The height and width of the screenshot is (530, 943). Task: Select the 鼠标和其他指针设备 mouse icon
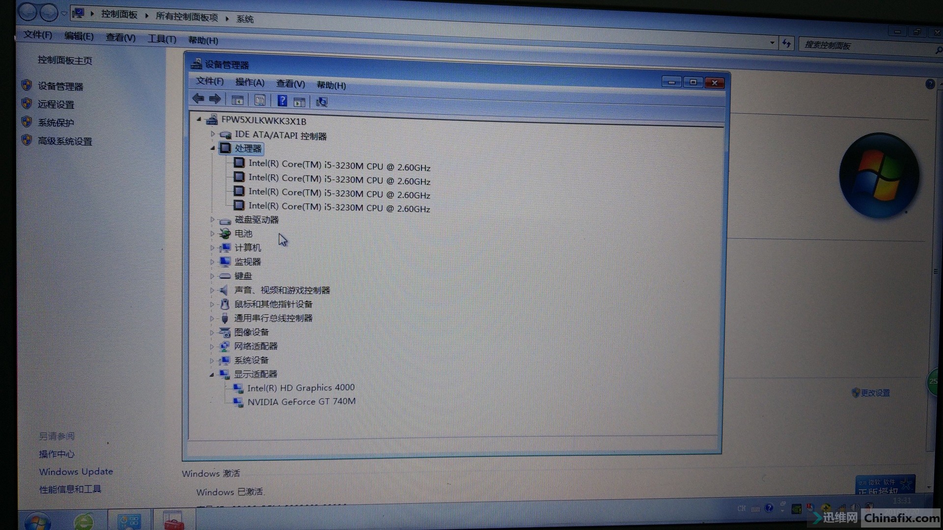[x=225, y=304]
